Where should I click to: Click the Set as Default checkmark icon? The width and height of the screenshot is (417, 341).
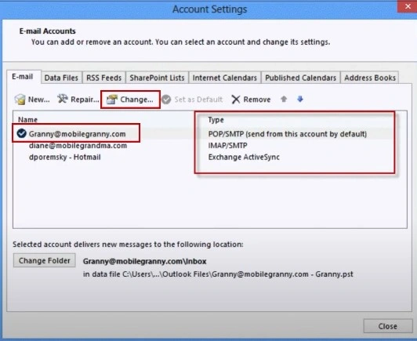click(166, 100)
